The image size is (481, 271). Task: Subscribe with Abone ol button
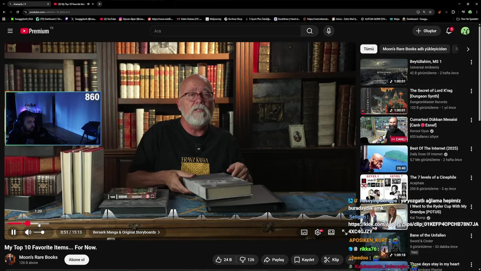[x=77, y=260]
